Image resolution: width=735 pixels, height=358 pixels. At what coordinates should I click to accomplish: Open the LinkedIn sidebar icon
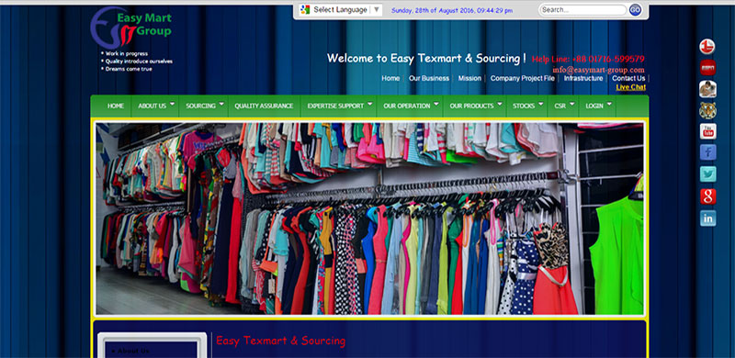click(x=707, y=218)
